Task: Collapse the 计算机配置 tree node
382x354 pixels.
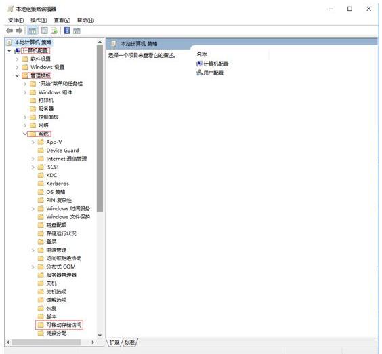Action: [x=9, y=50]
